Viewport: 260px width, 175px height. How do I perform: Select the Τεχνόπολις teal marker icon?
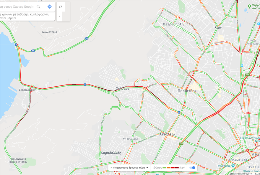(233, 165)
